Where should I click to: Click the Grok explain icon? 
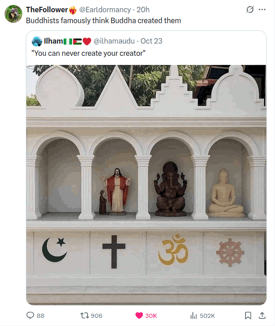tap(249, 10)
